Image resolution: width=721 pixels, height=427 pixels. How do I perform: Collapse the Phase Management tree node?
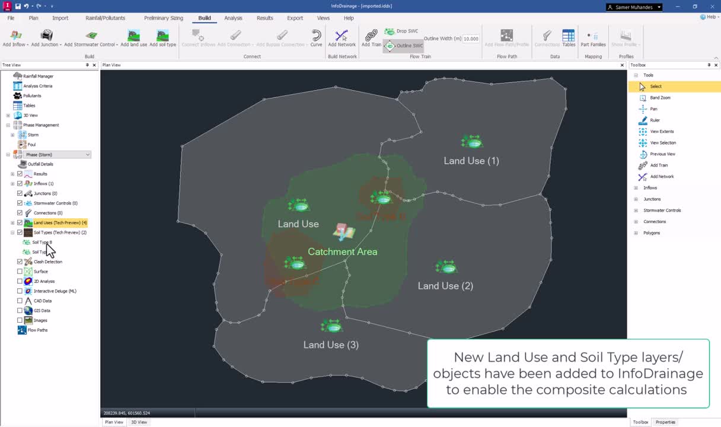[x=8, y=125]
